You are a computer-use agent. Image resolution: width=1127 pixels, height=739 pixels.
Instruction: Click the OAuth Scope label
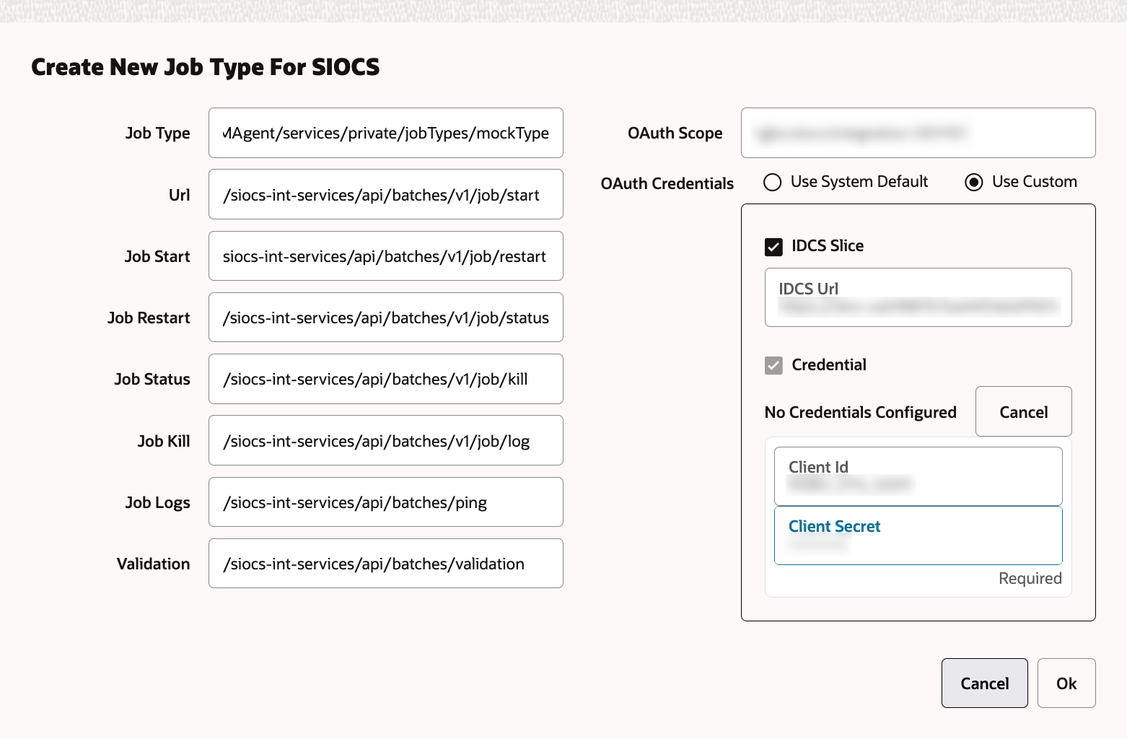675,133
